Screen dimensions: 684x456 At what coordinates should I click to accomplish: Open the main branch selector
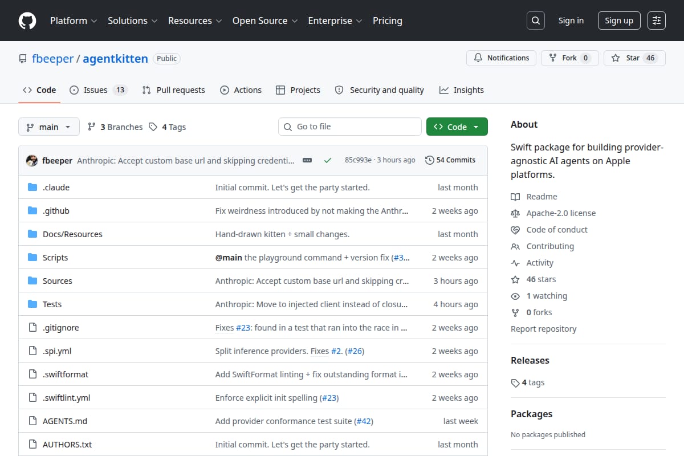48,127
